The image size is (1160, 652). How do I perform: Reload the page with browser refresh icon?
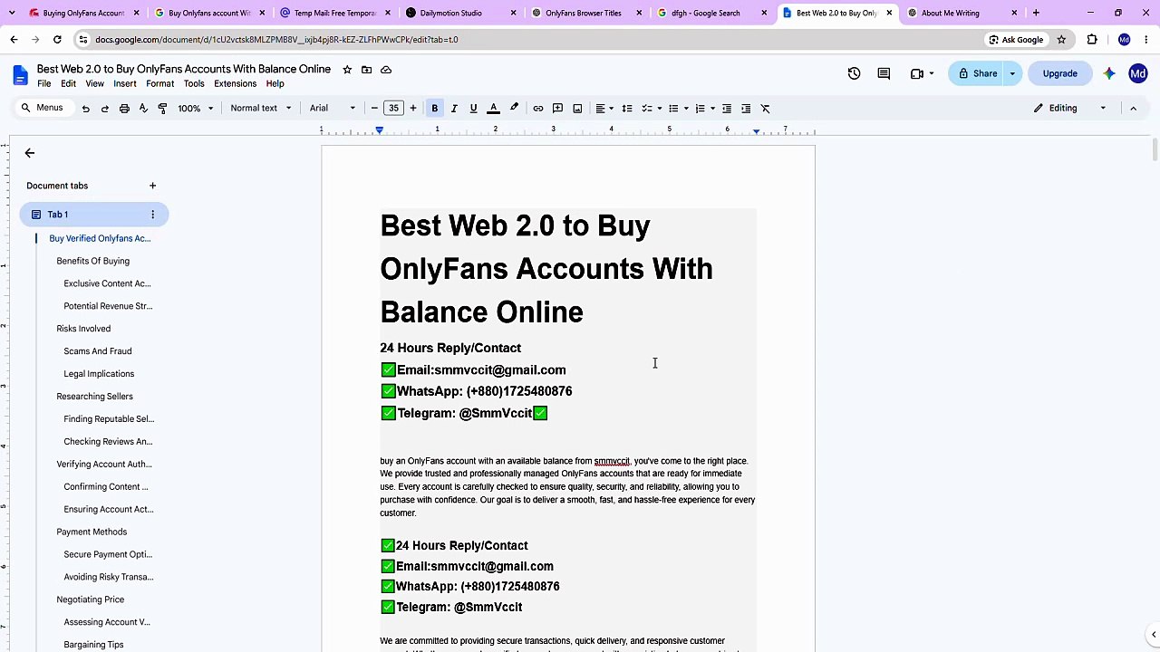56,40
